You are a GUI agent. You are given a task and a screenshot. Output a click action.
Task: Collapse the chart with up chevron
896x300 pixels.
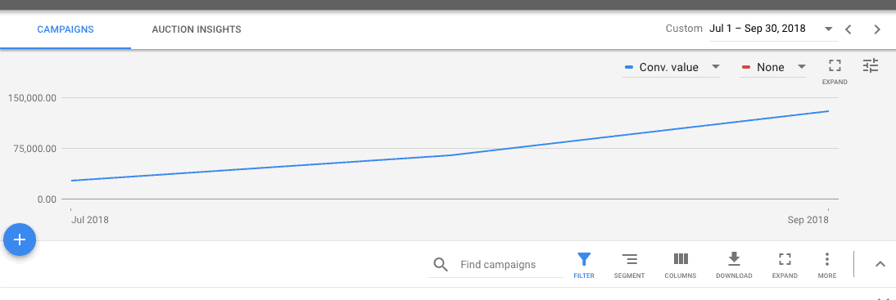click(x=880, y=263)
